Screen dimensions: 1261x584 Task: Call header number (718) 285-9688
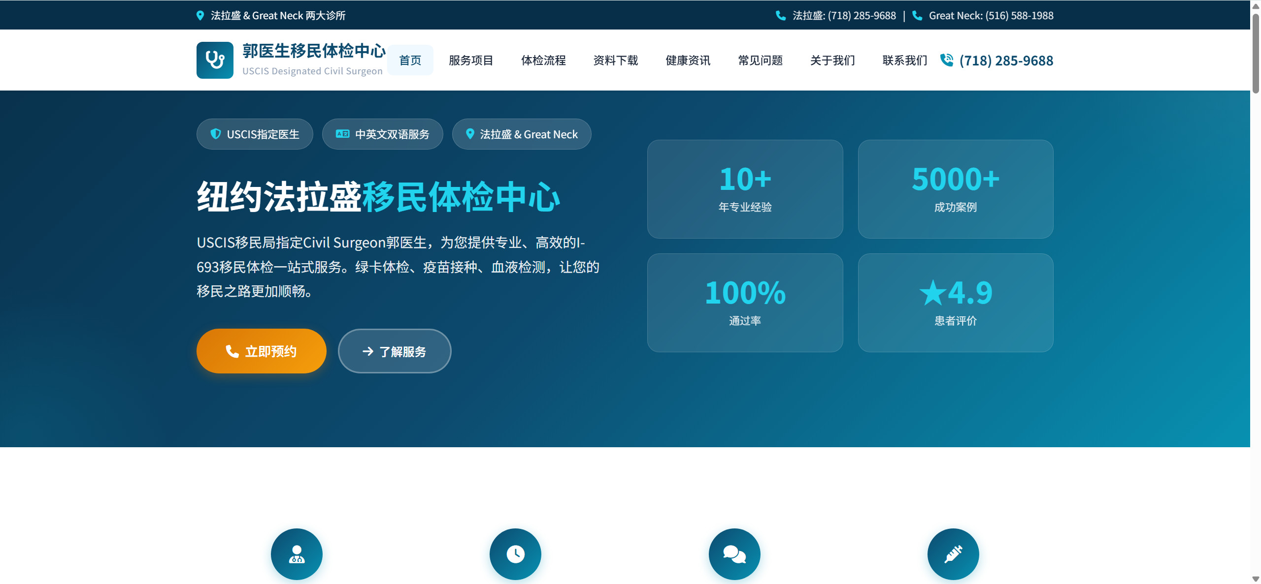point(1006,61)
